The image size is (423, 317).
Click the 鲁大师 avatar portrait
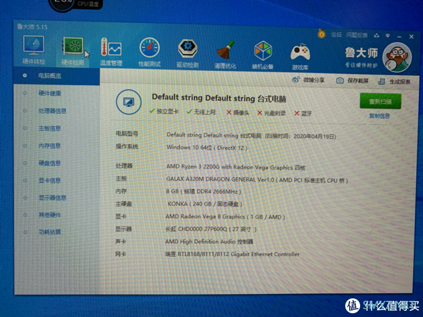pyautogui.click(x=397, y=57)
